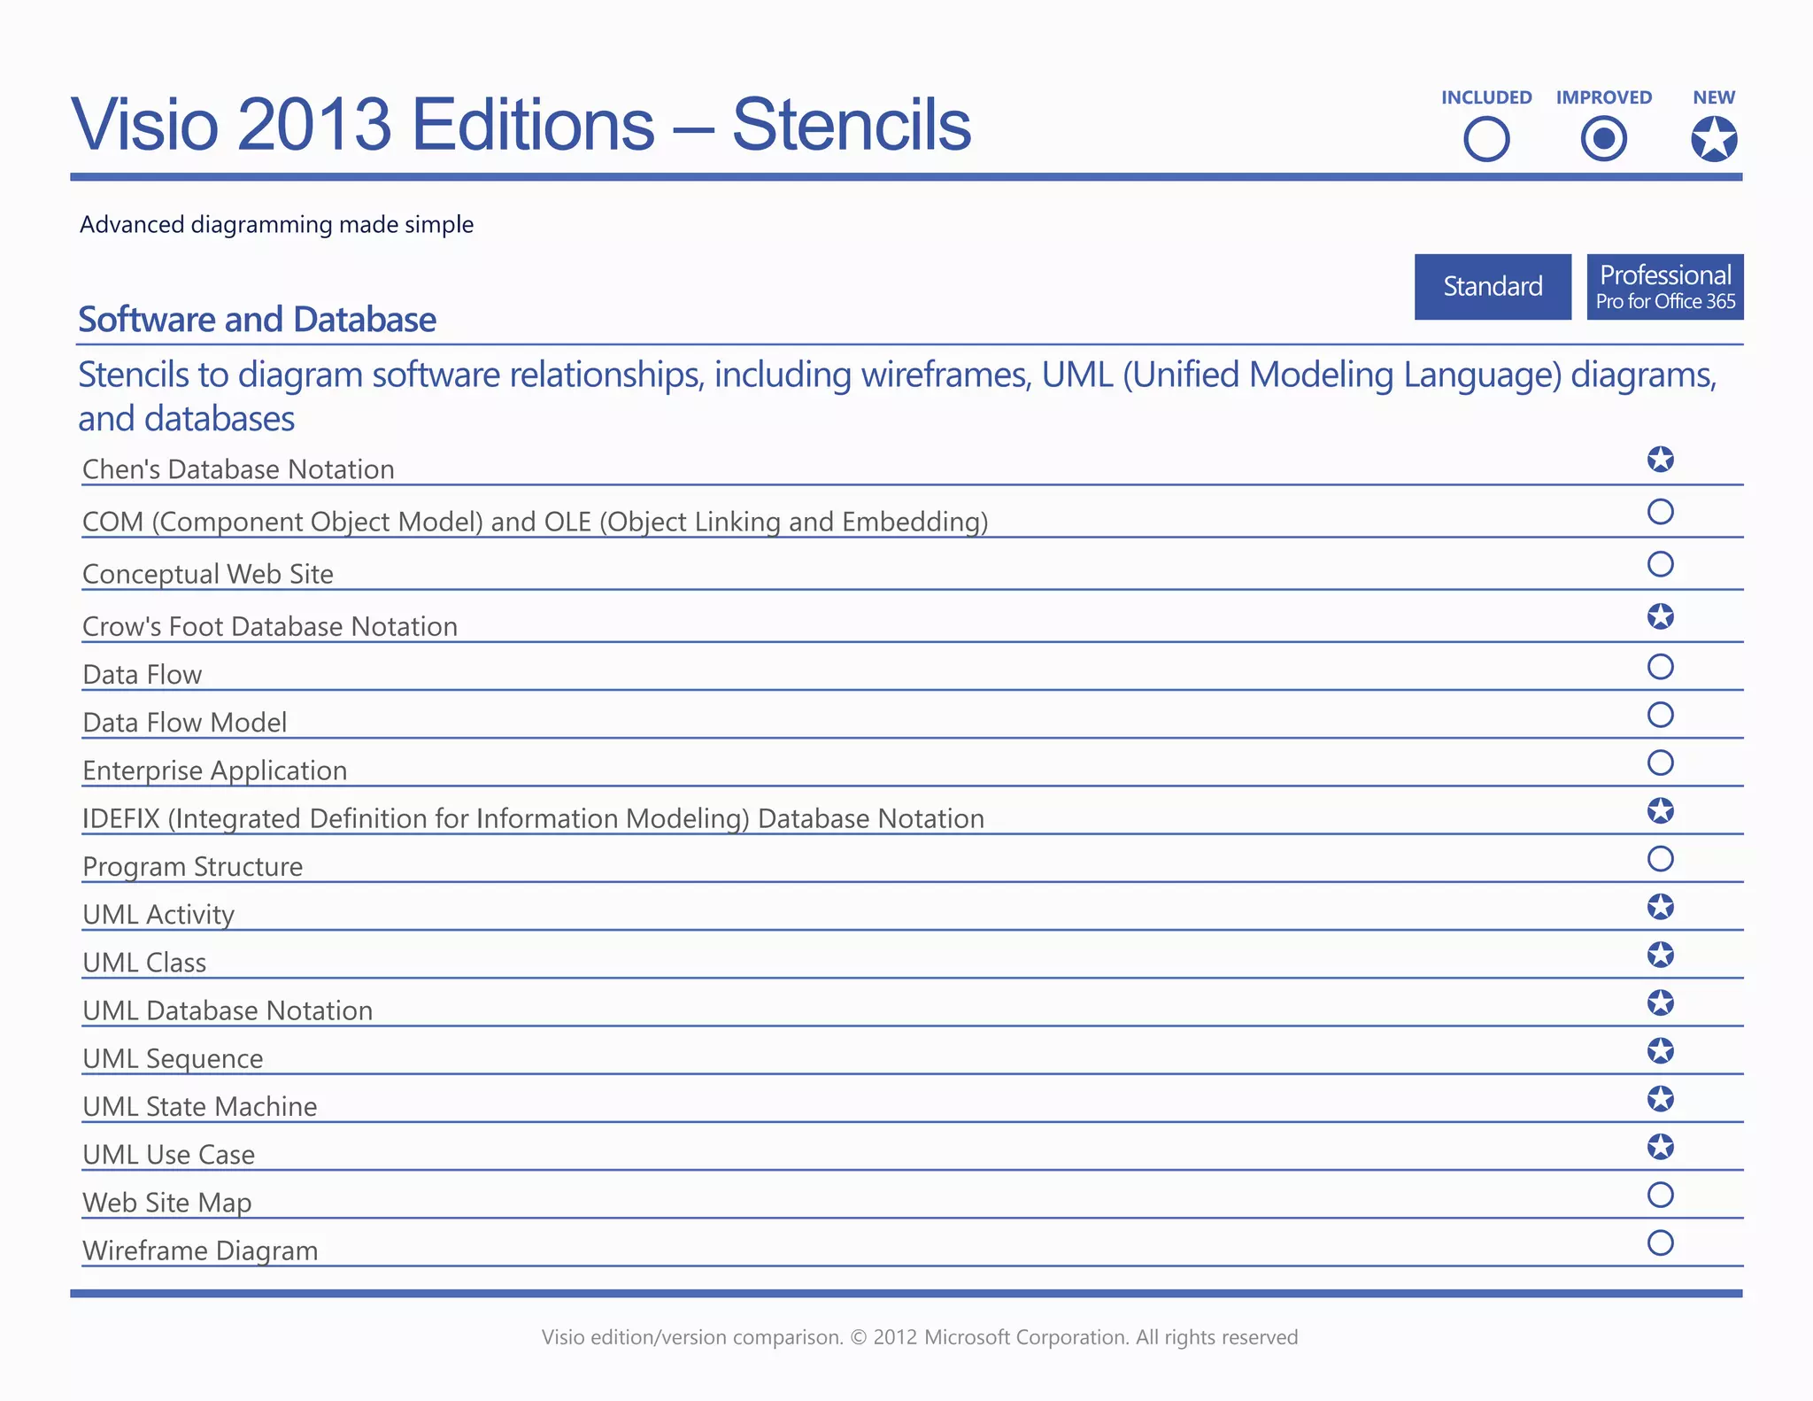Click the 'Data Flow Model' text
The image size is (1813, 1401).
tap(185, 723)
